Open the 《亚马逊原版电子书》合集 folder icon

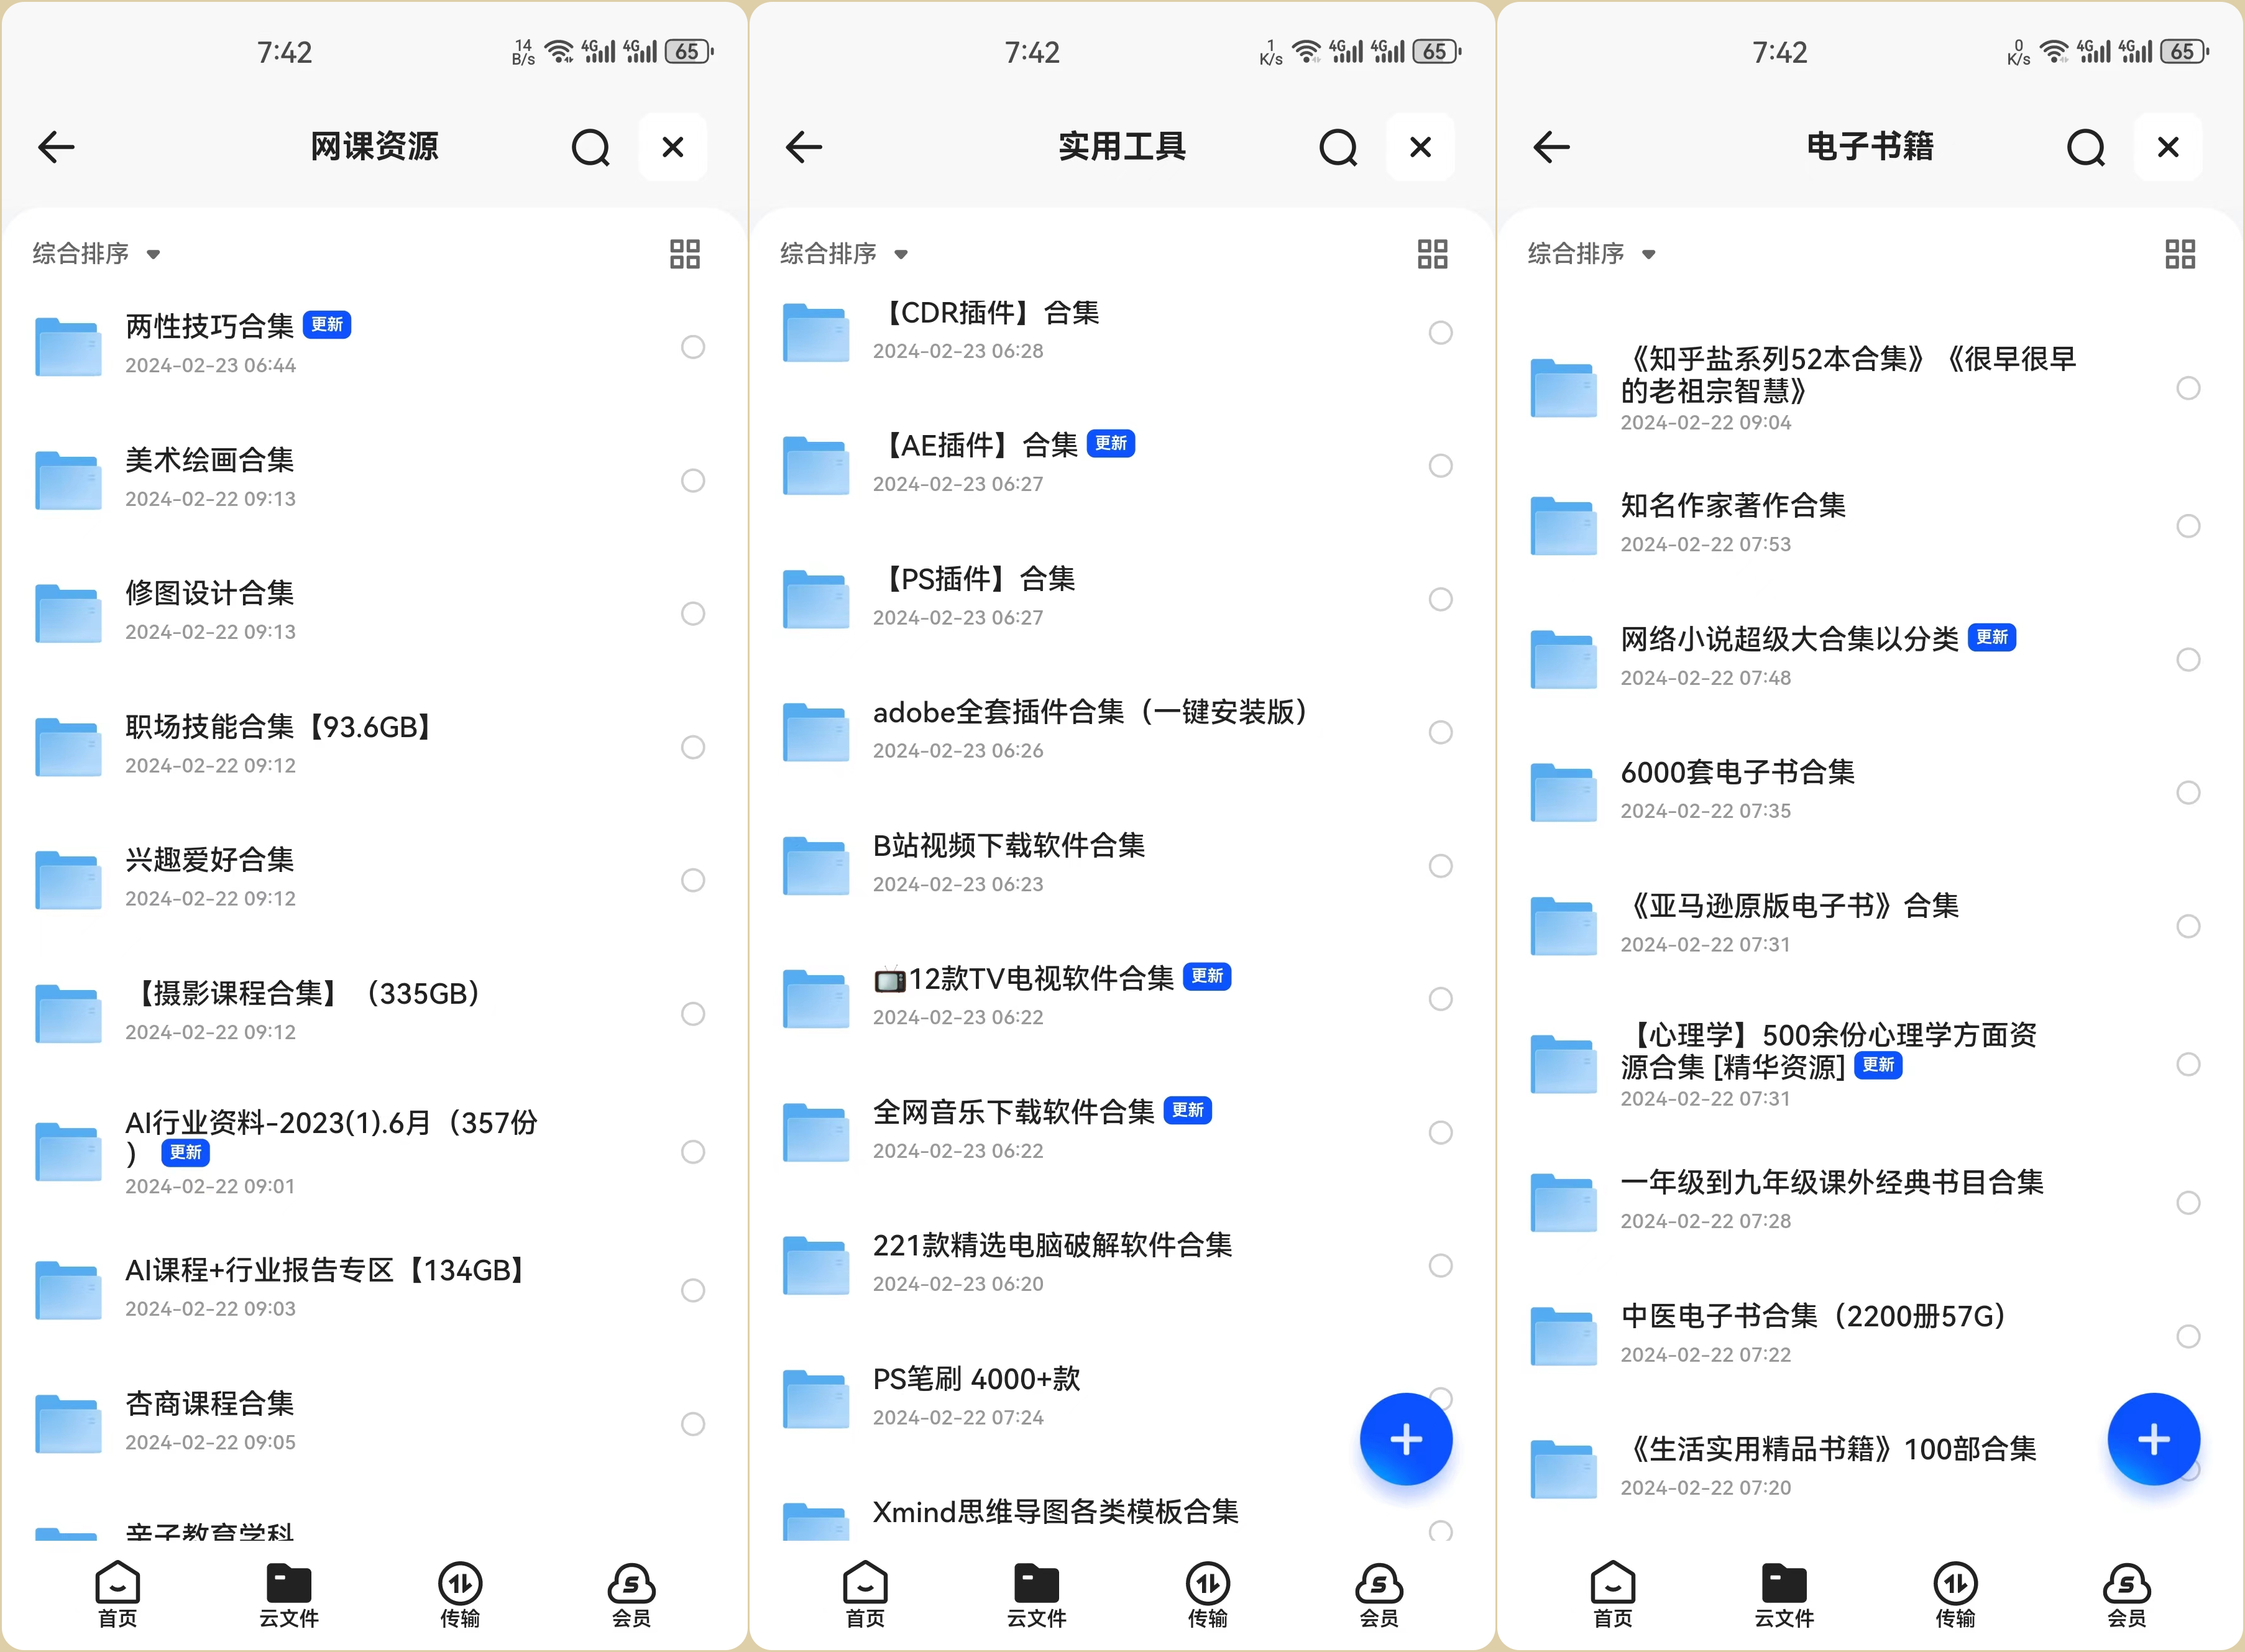click(1564, 926)
